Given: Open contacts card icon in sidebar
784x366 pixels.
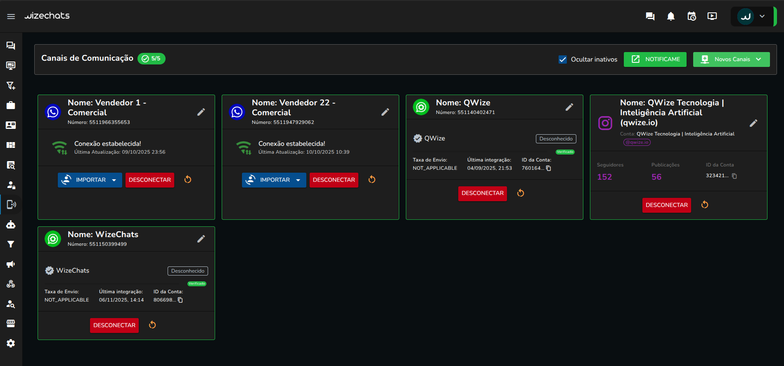Looking at the screenshot, I should point(11,125).
